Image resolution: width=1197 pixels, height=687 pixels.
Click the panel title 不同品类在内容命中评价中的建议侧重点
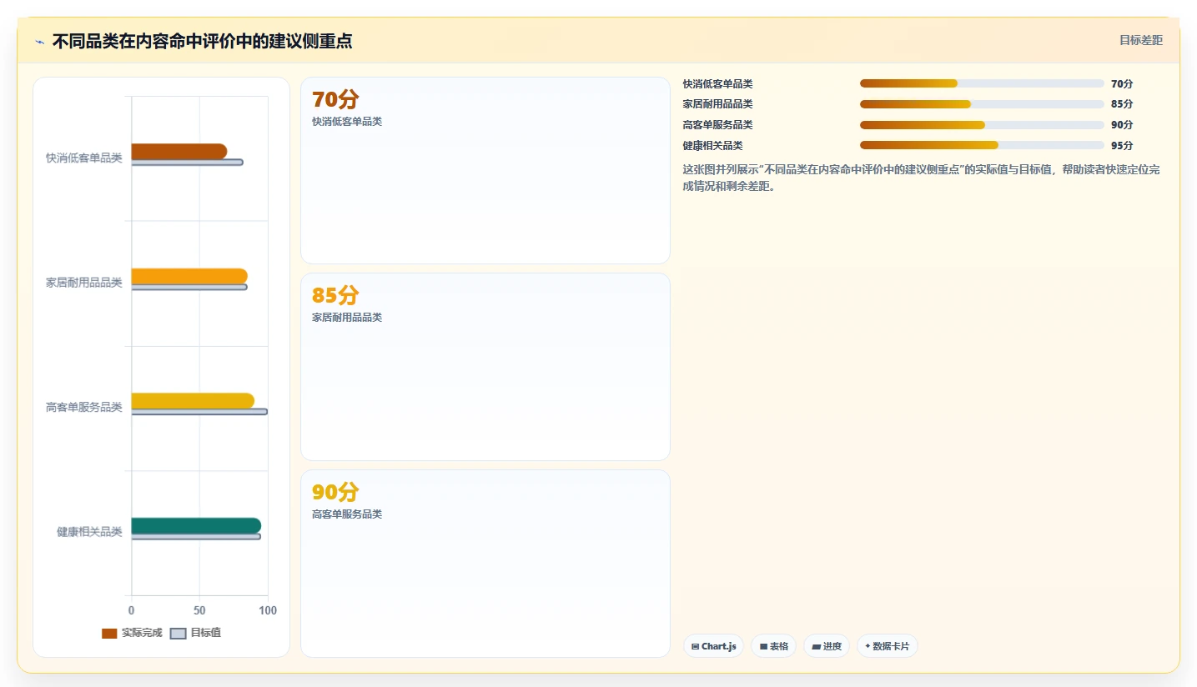pos(202,42)
